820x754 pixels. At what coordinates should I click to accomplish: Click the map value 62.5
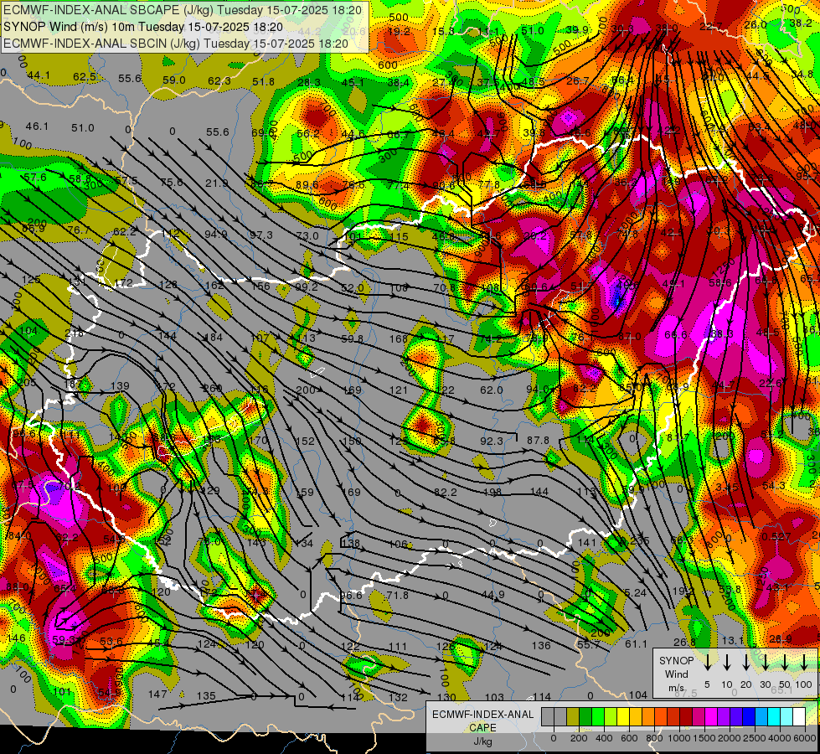pyautogui.click(x=85, y=77)
